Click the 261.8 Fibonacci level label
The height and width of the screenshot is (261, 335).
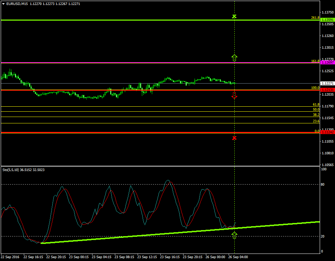click(x=315, y=17)
